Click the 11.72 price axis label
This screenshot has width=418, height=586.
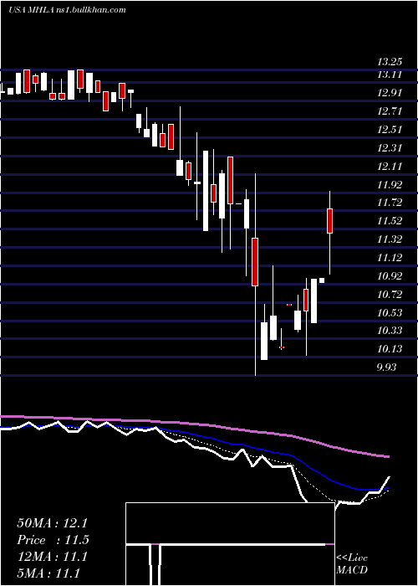(x=390, y=203)
